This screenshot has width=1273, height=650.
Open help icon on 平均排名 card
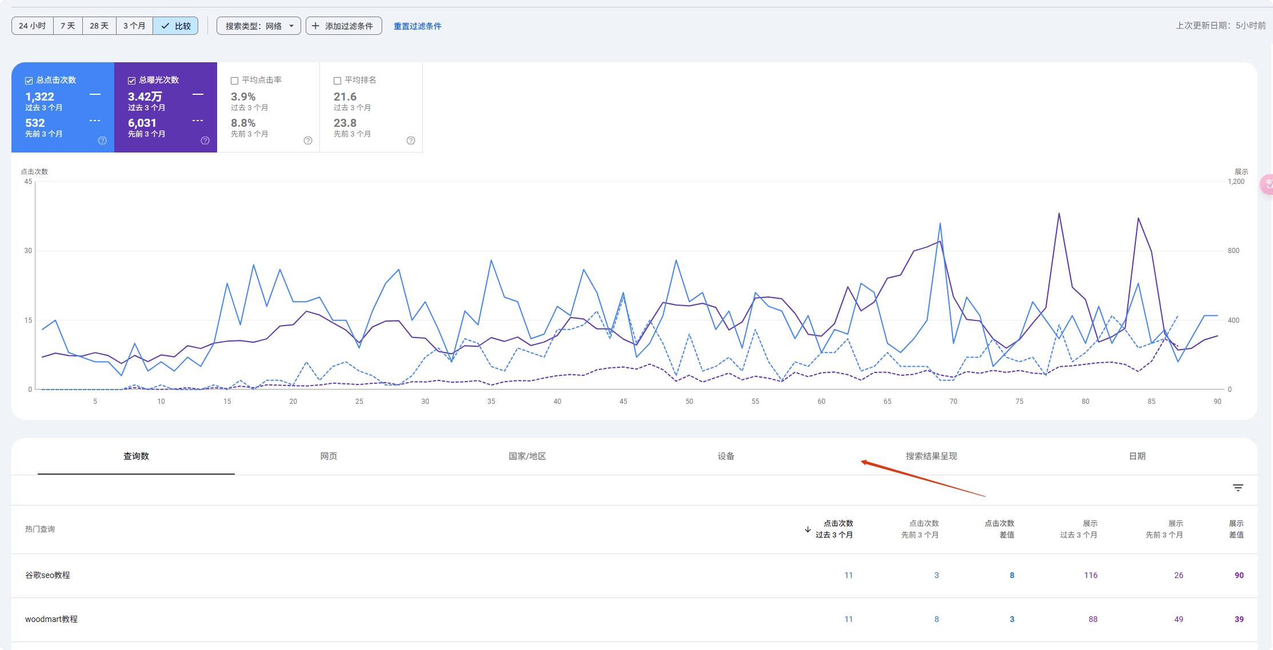(x=411, y=141)
